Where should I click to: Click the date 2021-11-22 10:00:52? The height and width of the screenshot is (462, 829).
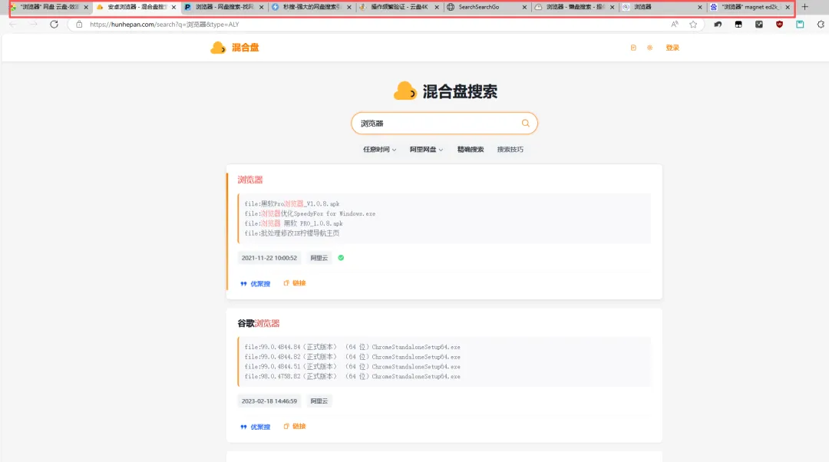pos(269,258)
